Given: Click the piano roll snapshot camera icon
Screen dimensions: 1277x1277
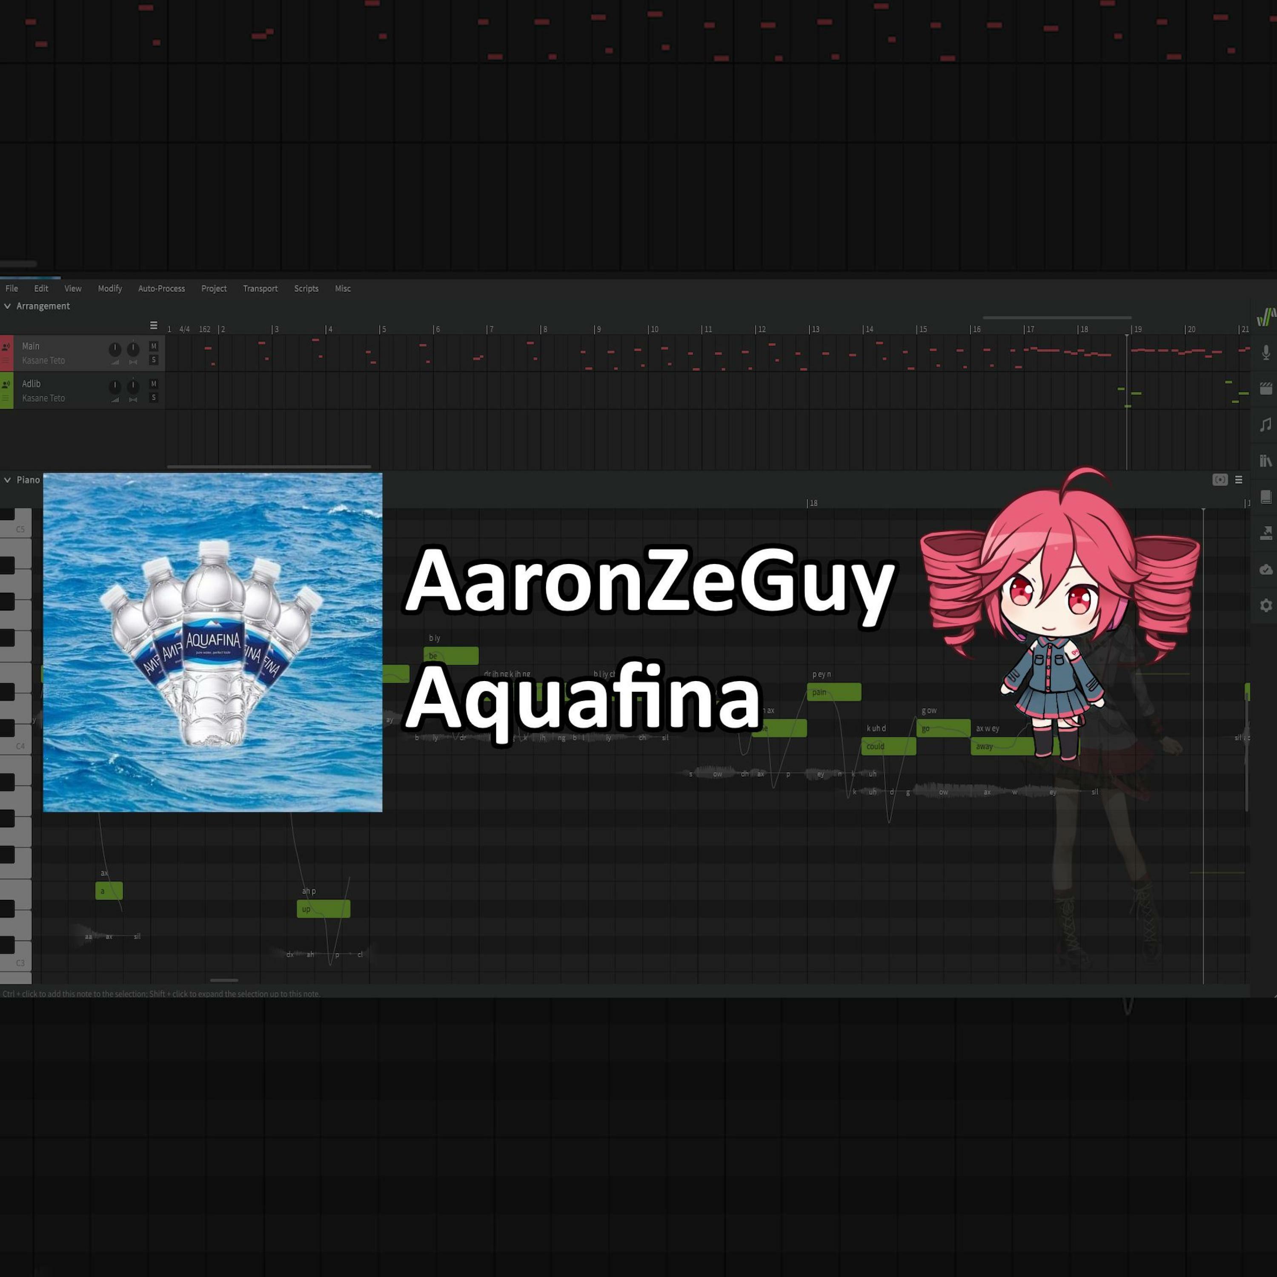Looking at the screenshot, I should 1220,480.
